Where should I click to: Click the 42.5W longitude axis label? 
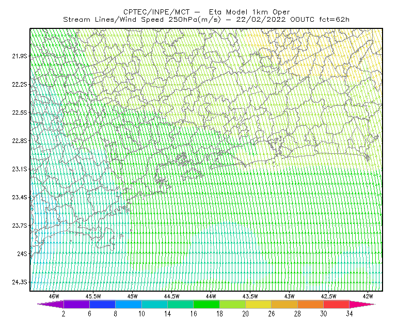point(329,296)
